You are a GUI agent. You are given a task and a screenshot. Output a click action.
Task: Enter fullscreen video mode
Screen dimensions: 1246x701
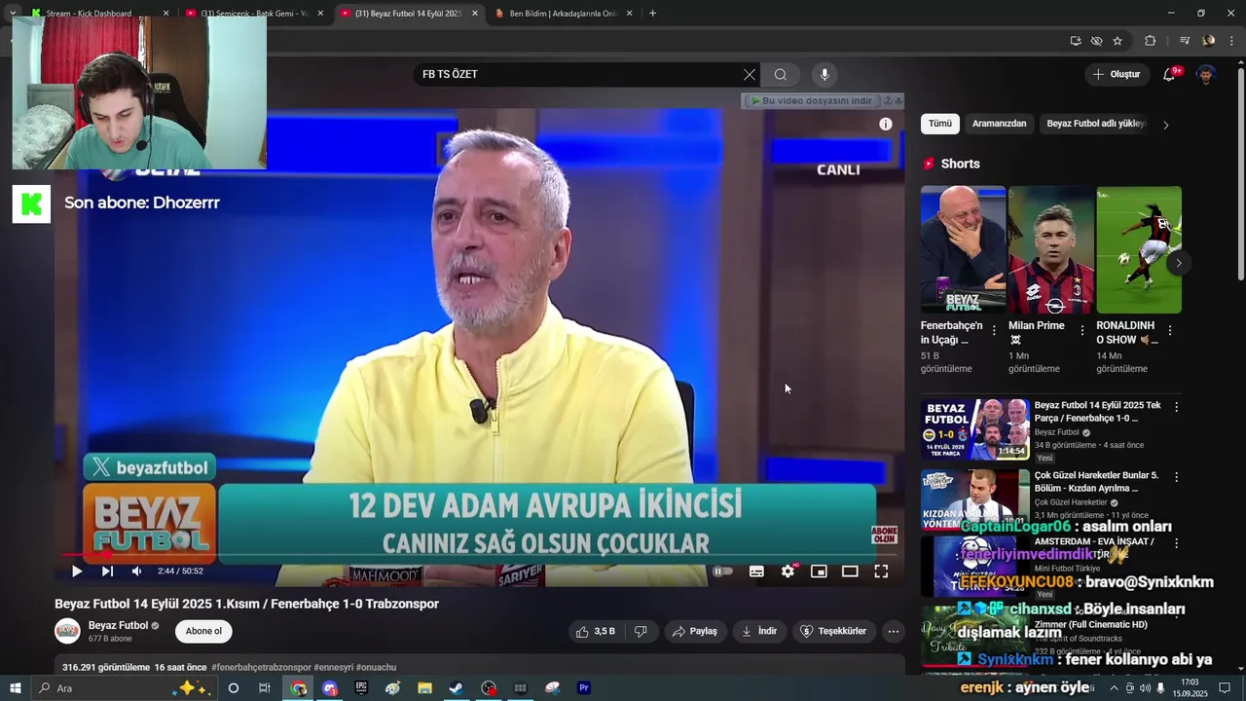click(881, 572)
